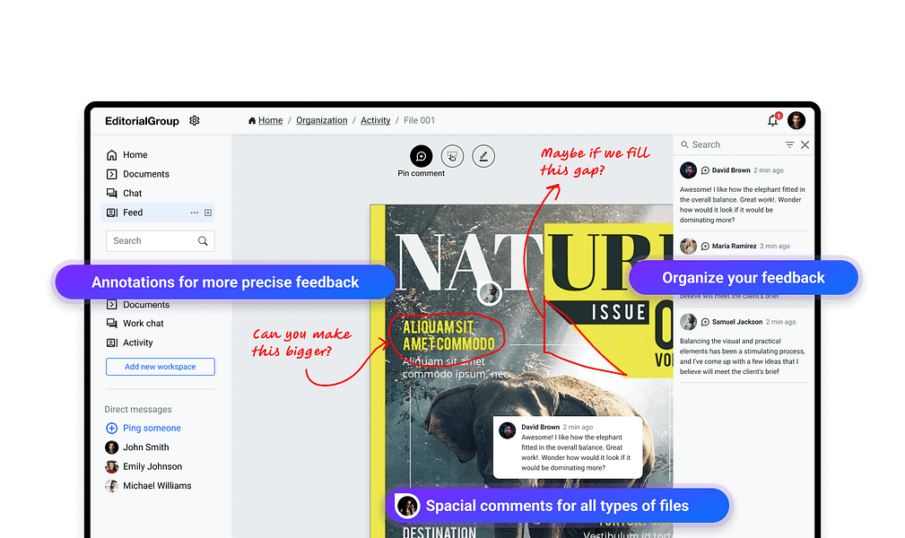This screenshot has height=538, width=905.
Task: Click David Brown's avatar in comments panel
Action: tap(688, 170)
